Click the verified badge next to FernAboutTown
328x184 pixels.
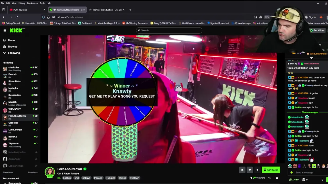pyautogui.click(x=85, y=169)
